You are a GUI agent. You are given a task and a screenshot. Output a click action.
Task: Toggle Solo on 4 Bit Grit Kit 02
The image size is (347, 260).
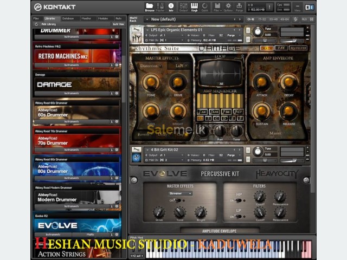pos(248,150)
